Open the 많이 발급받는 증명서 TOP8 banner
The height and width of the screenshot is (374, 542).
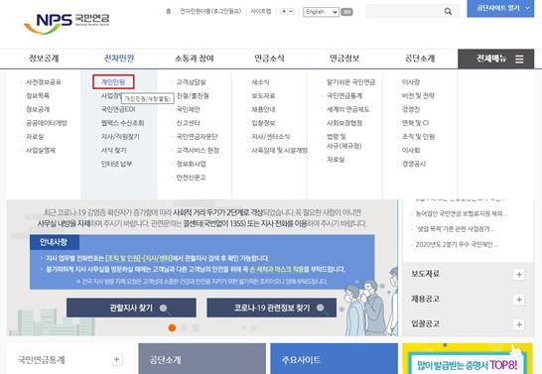coord(468,359)
